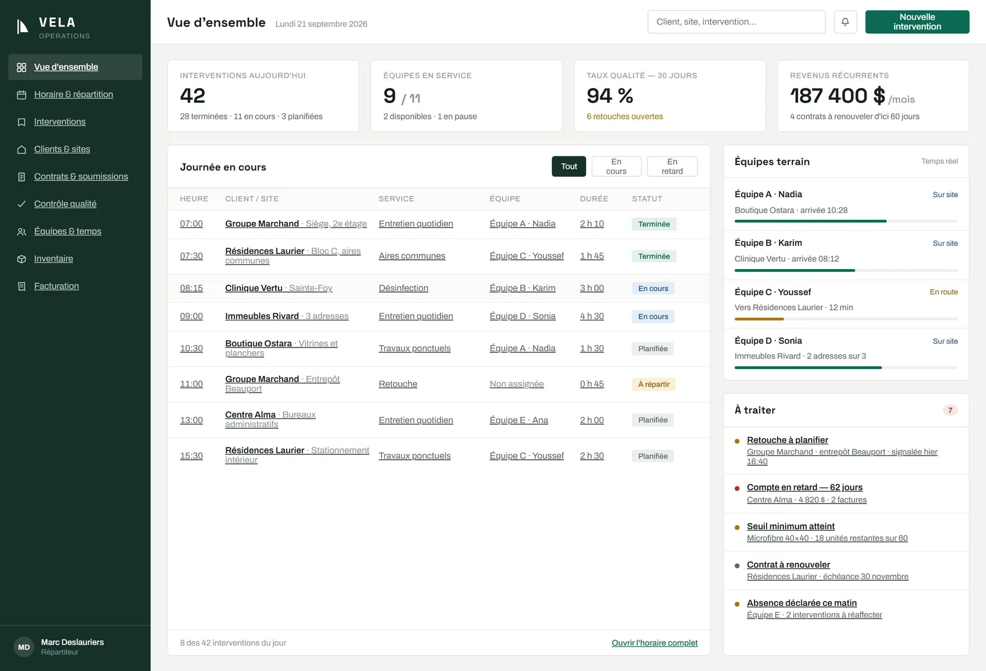Click the En route status for Équipe C
986x671 pixels.
[x=943, y=292]
